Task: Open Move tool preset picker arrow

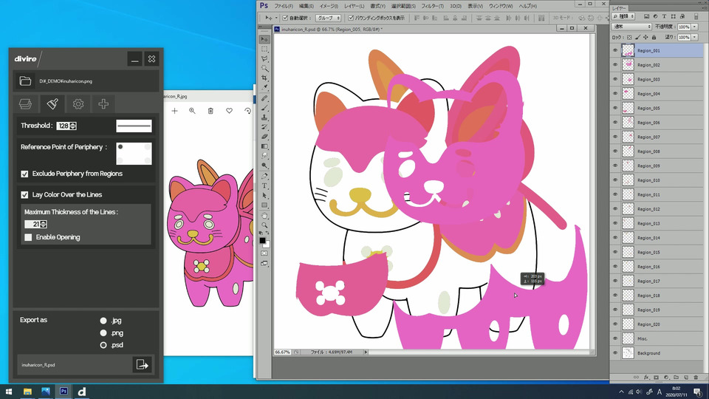Action: [276, 18]
